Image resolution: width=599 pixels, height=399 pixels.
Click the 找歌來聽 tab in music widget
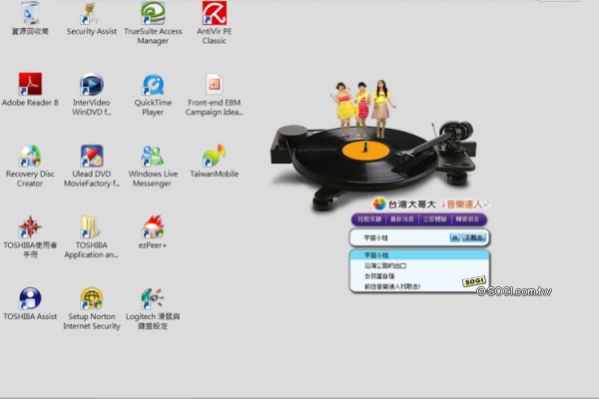[369, 219]
